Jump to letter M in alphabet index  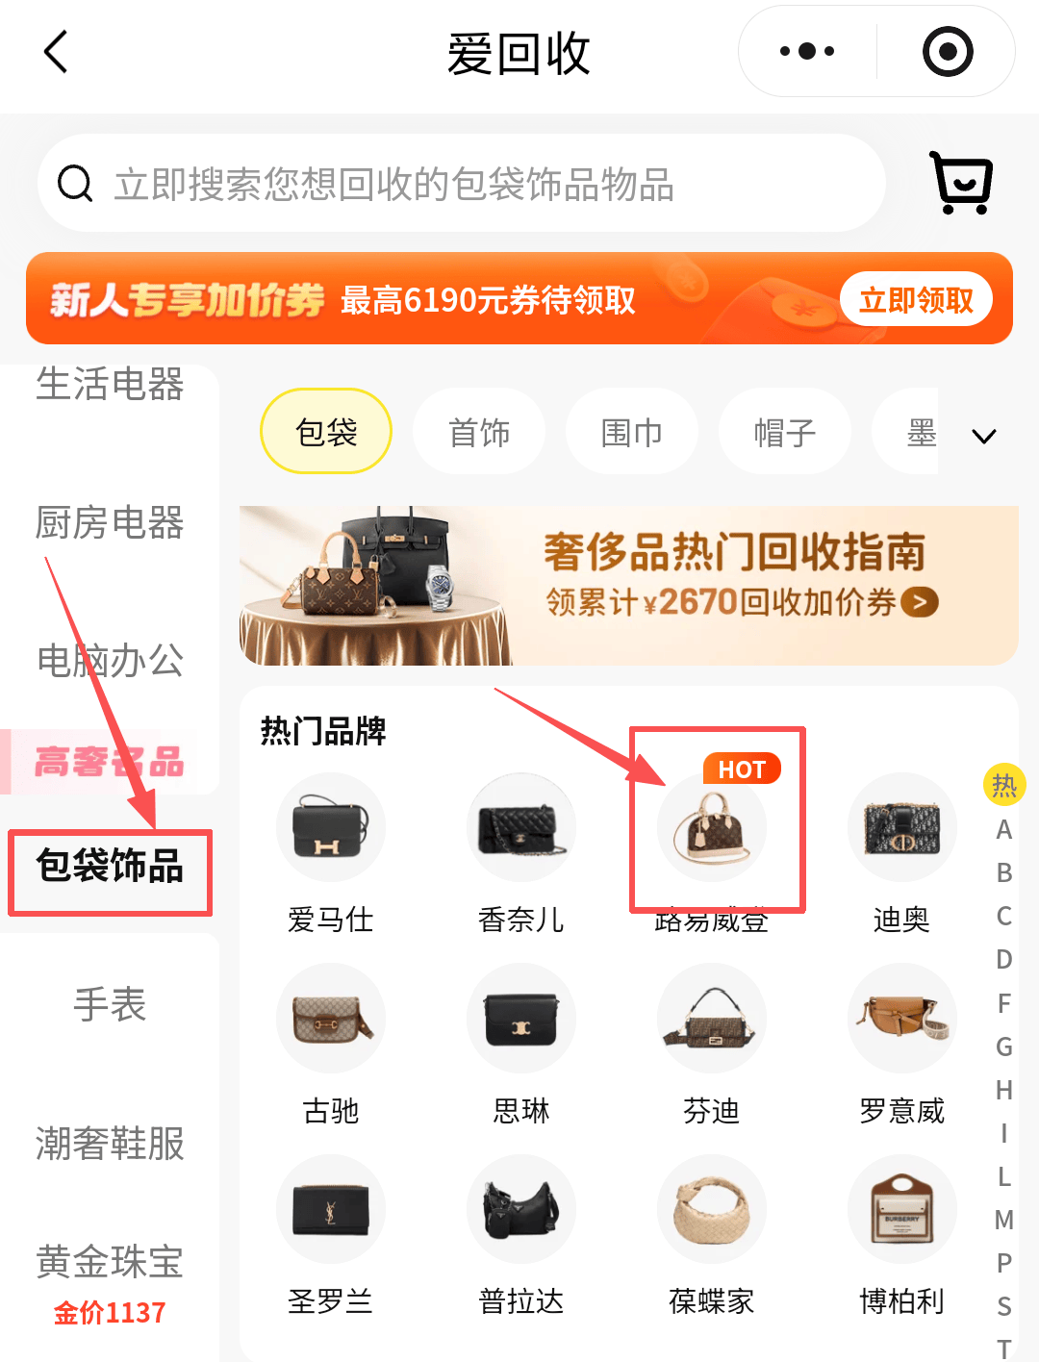click(x=1004, y=1220)
